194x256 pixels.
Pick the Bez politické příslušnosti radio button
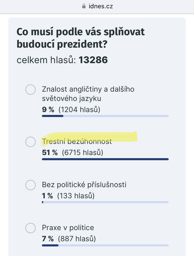(x=31, y=185)
